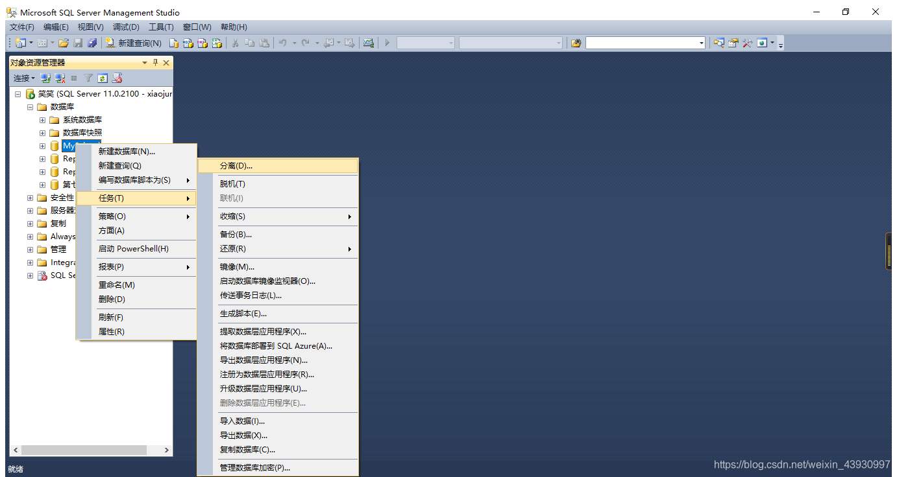The width and height of the screenshot is (897, 477).
Task: Click the Filter funnel icon
Action: 88,78
